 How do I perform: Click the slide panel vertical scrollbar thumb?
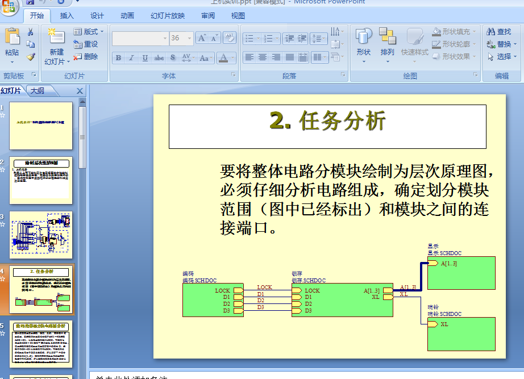[82, 137]
